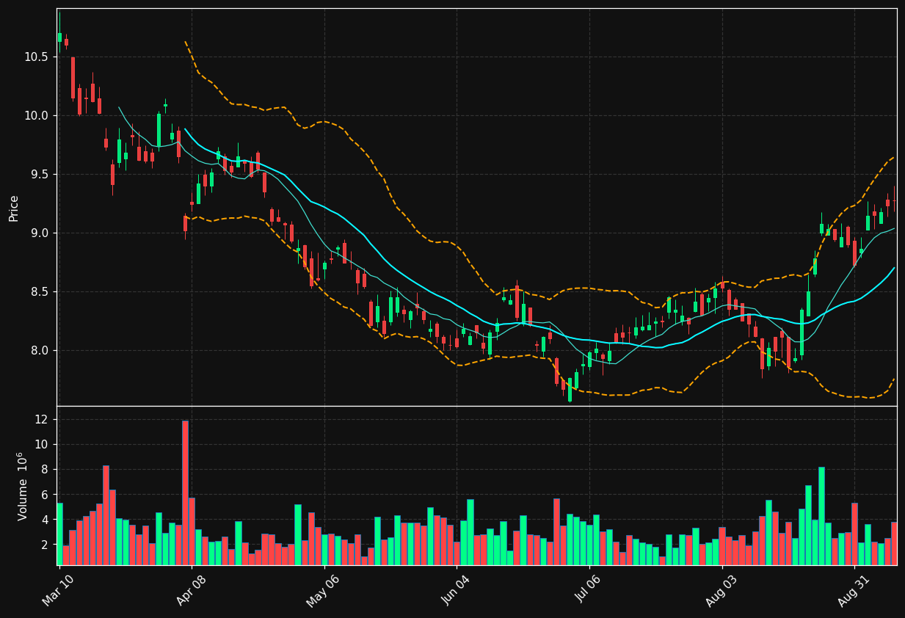This screenshot has width=905, height=618.
Task: Click the vertical Price axis title
Action: tap(14, 208)
